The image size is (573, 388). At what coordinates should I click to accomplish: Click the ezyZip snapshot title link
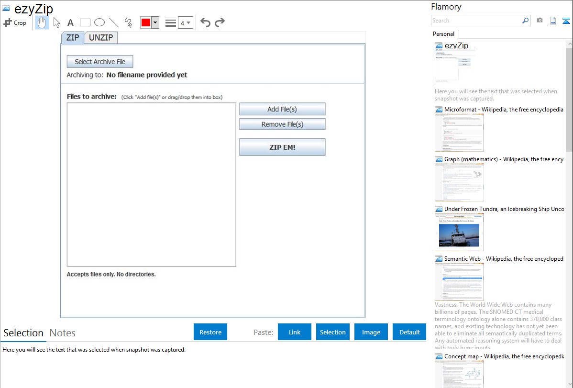click(456, 45)
